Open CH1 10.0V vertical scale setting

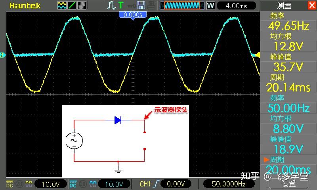51,184
